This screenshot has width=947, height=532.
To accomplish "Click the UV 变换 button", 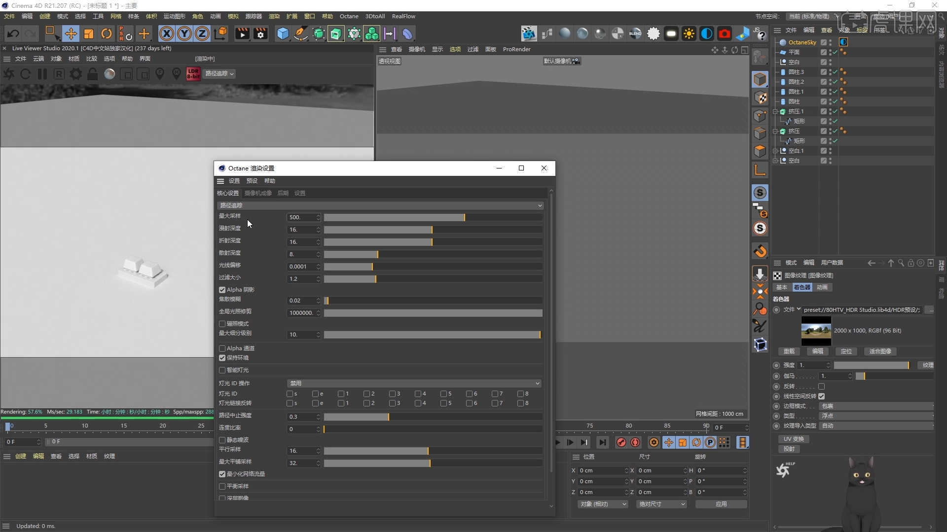I will click(794, 439).
